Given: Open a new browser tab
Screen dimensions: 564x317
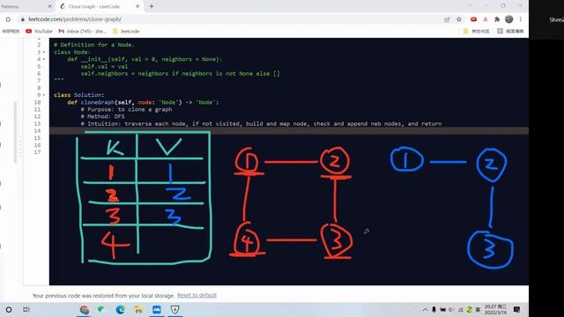Looking at the screenshot, I should (152, 6).
